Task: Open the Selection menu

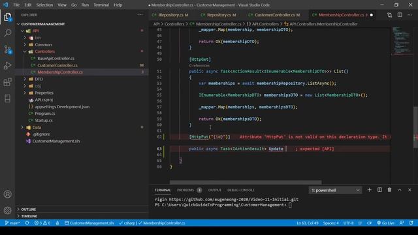Action: tap(44, 5)
